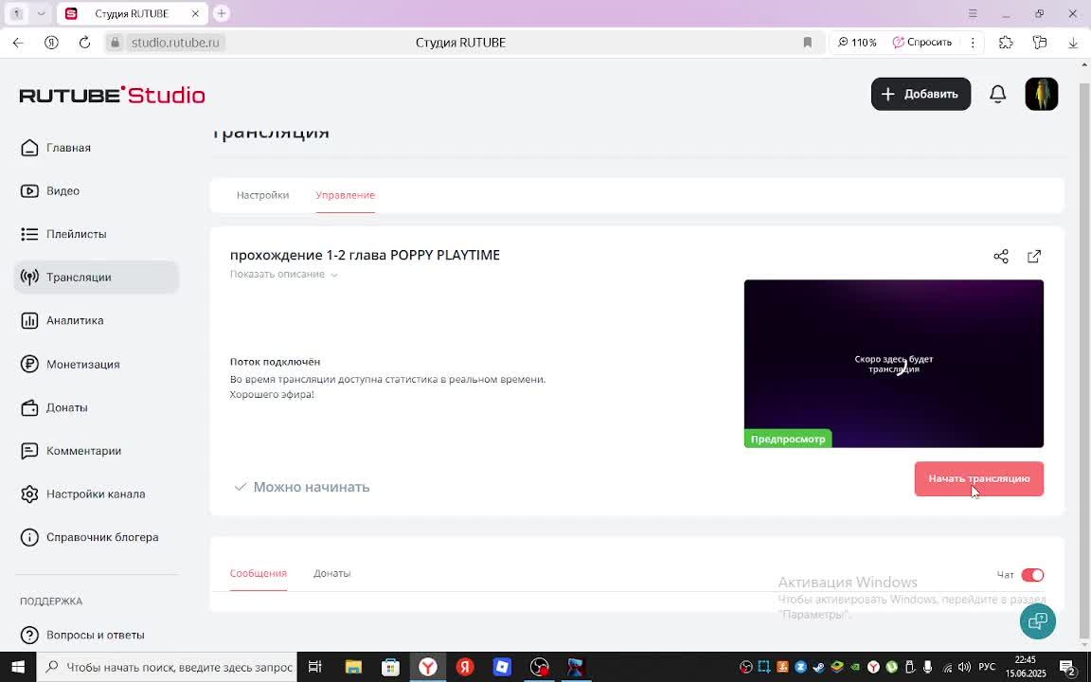Open Плейлисты in the sidebar
The image size is (1091, 682).
point(76,234)
